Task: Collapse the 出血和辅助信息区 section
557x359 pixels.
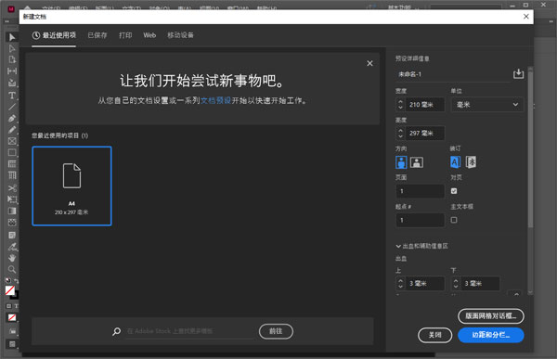Action: (x=398, y=246)
